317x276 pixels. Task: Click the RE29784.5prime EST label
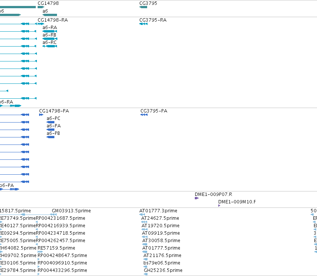(18, 270)
